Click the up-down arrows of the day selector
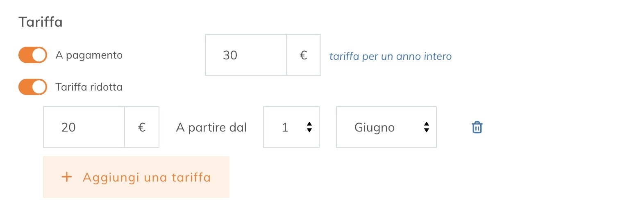 [309, 127]
